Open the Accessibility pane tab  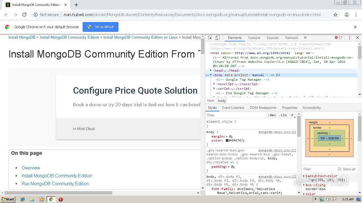coord(312,108)
